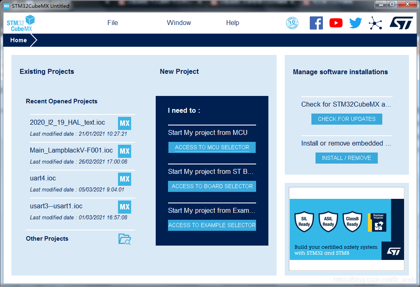Click MX icon beside usart3--usart1.ioc

click(x=125, y=207)
